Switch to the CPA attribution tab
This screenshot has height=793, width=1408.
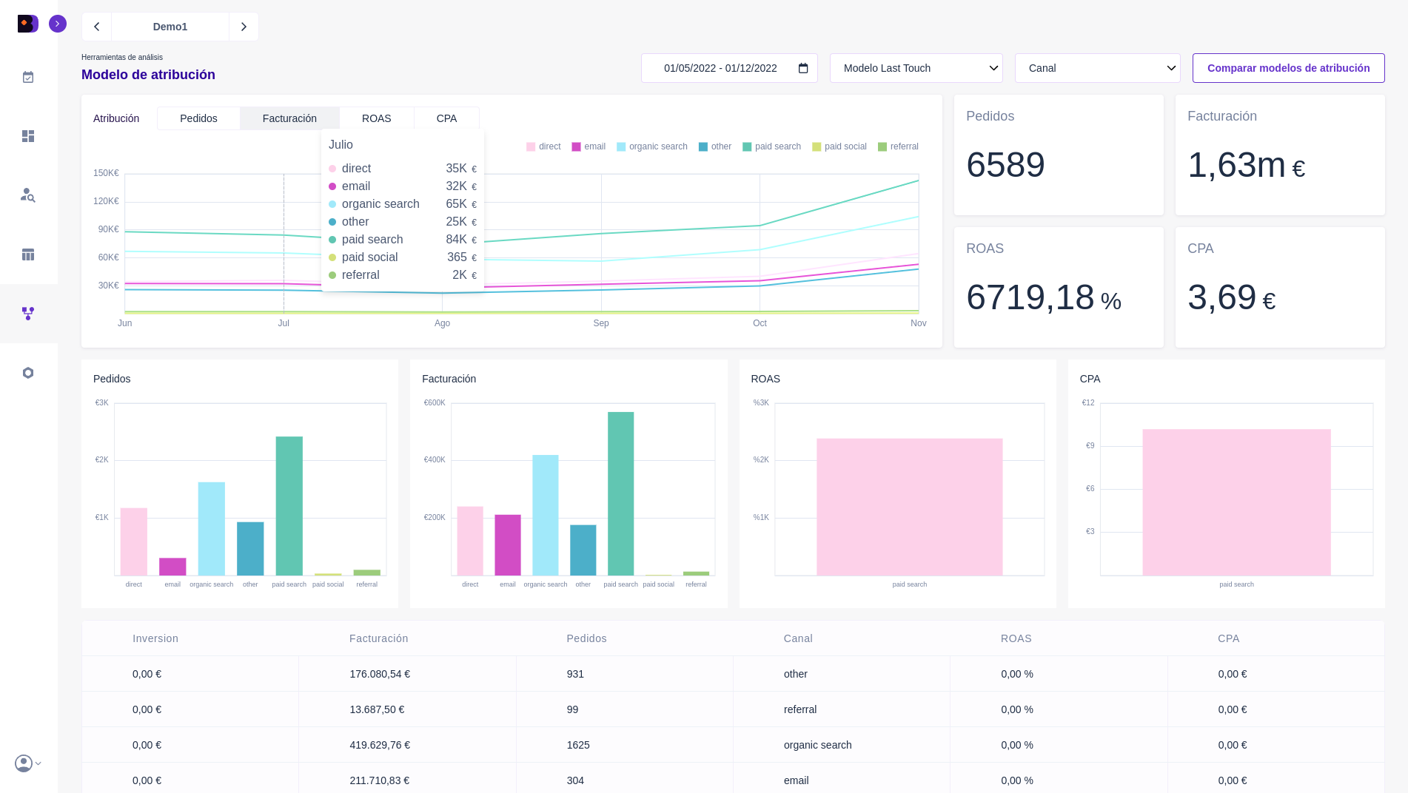tap(446, 118)
